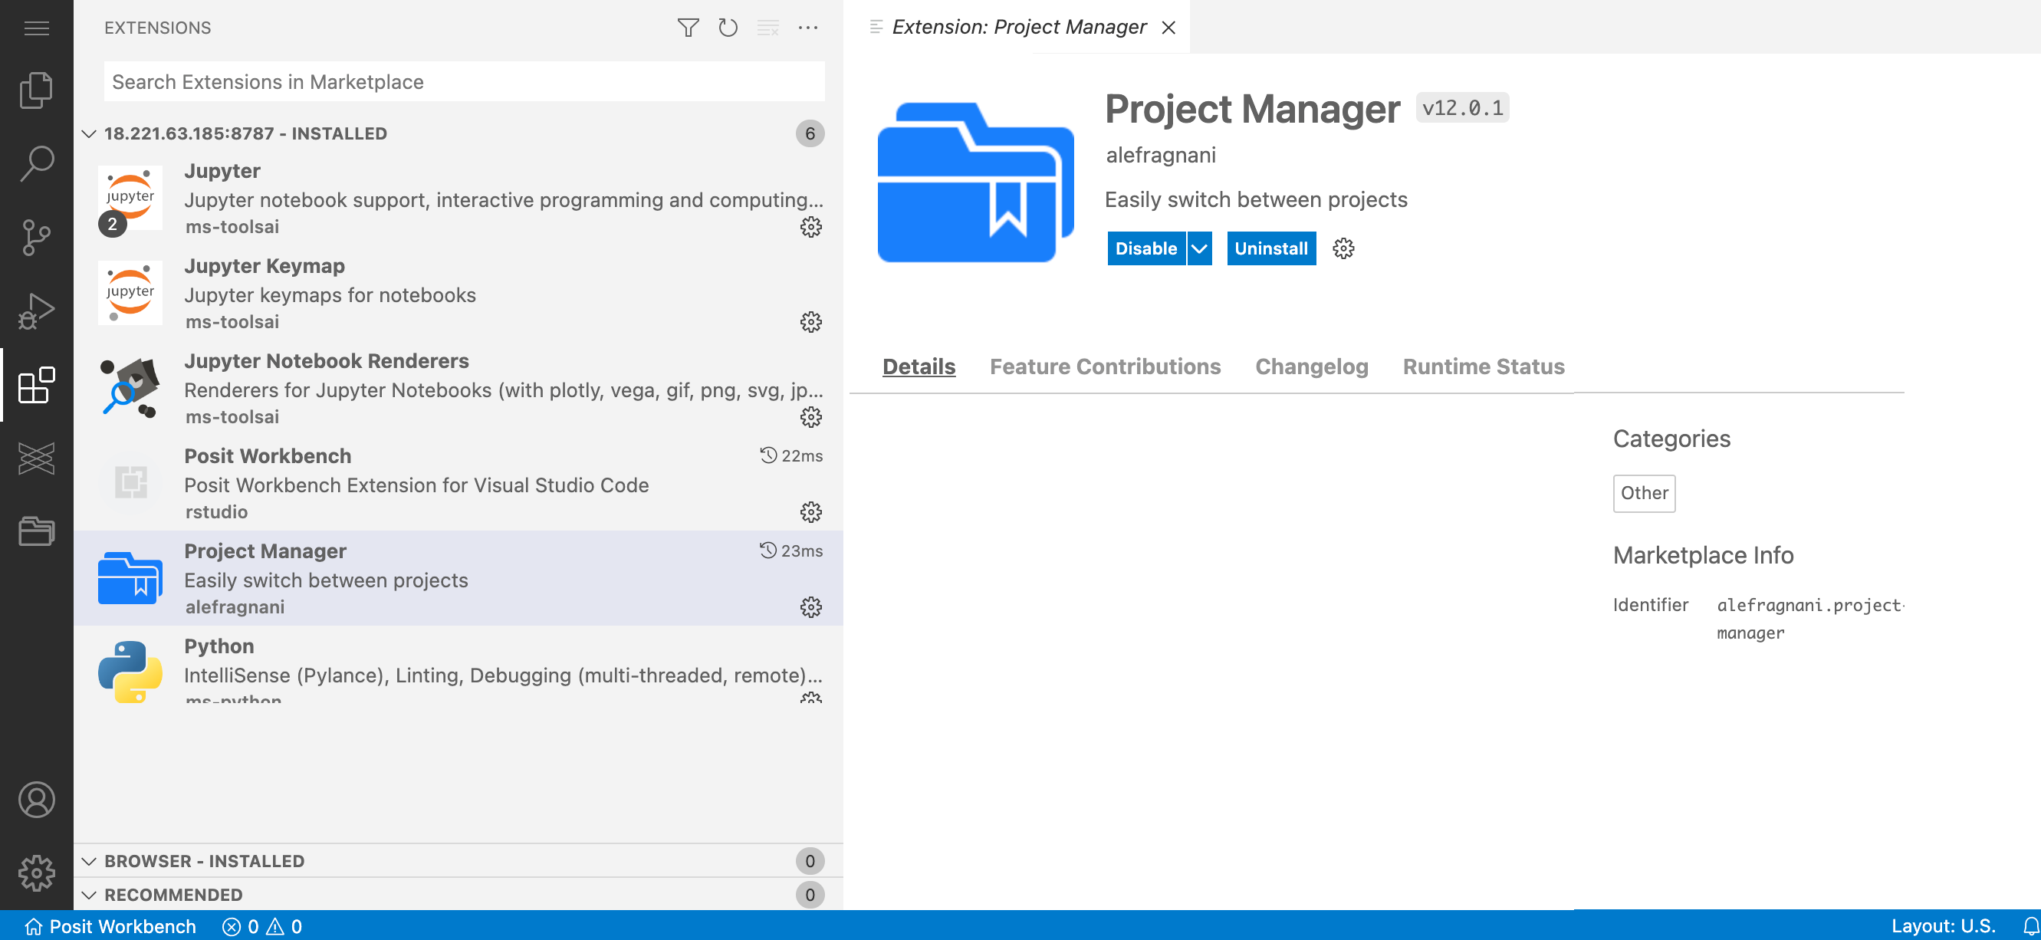Viewport: 2041px width, 940px height.
Task: Switch to the Changelog tab
Action: pyautogui.click(x=1311, y=366)
